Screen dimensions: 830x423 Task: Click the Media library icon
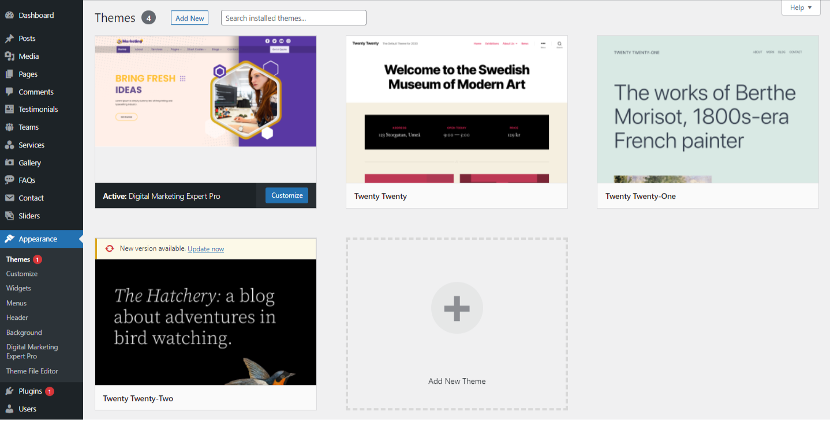click(x=9, y=56)
